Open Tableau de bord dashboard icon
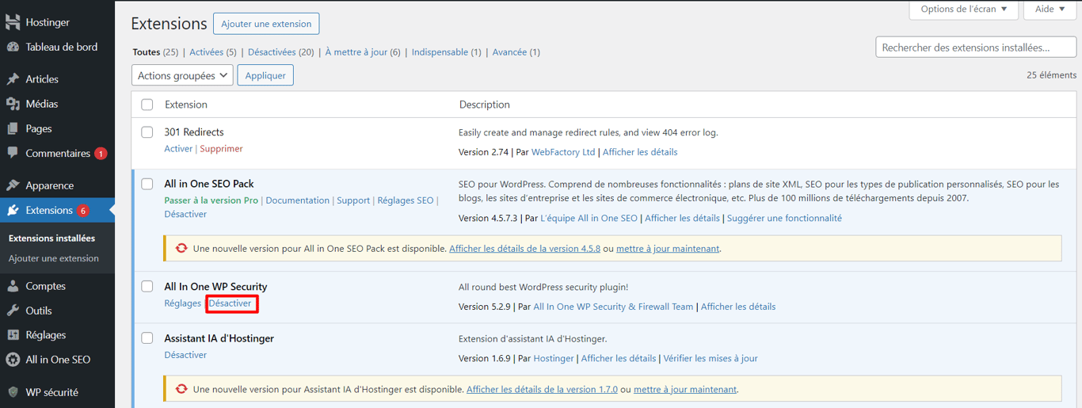1082x408 pixels. pos(13,47)
